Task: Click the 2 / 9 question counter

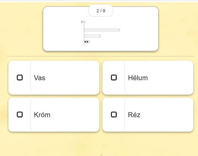Action: (101, 11)
